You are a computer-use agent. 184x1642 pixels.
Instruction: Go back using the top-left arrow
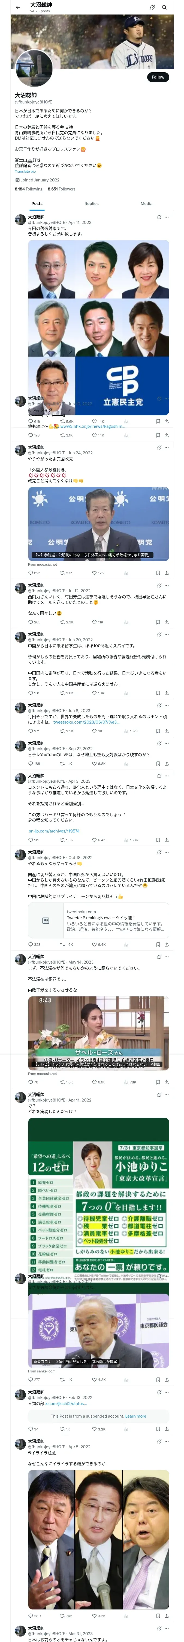click(18, 7)
